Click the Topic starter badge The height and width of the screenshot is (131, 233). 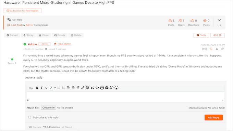[x=62, y=44]
